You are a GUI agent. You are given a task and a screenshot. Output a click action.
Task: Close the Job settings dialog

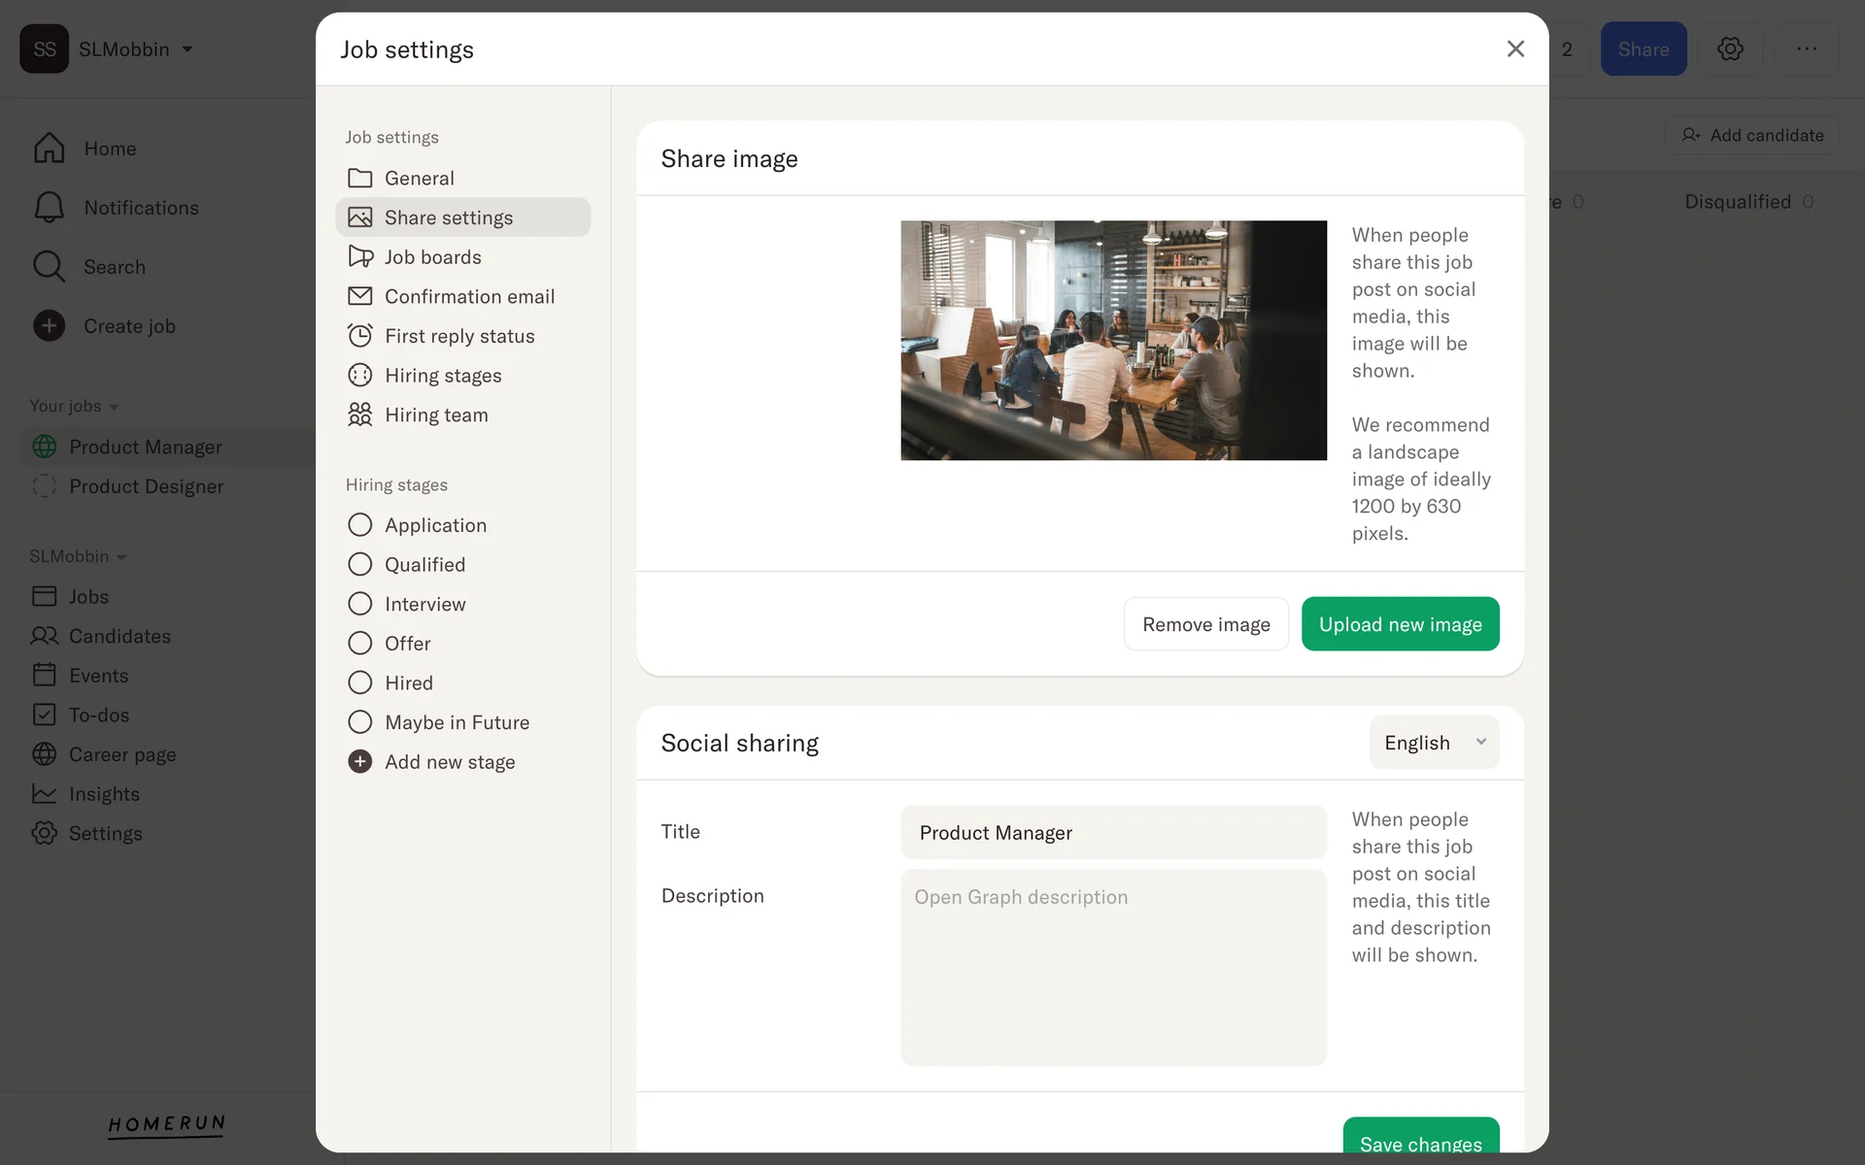coord(1515,49)
